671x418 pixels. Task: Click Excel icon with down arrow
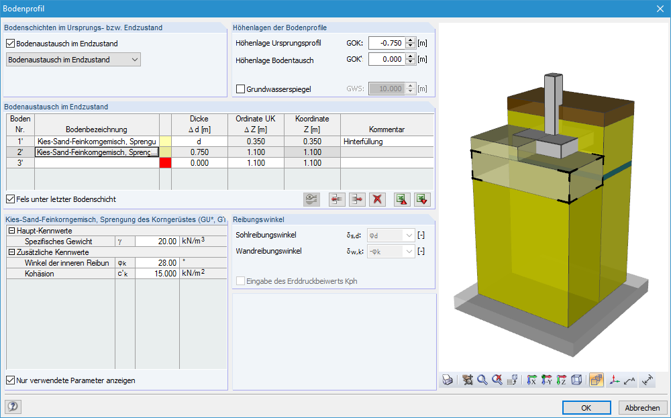pos(422,199)
